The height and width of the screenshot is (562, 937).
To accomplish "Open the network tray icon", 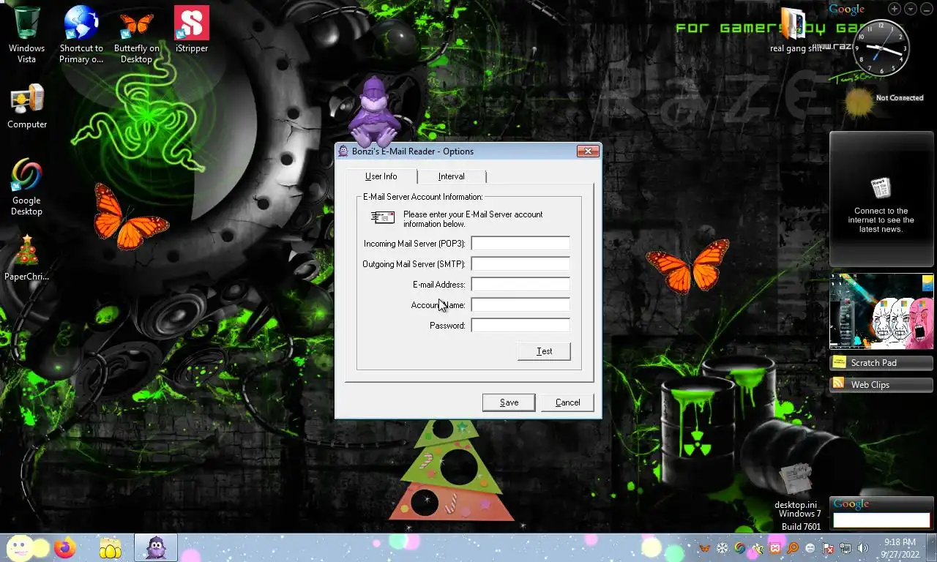I will click(x=845, y=548).
